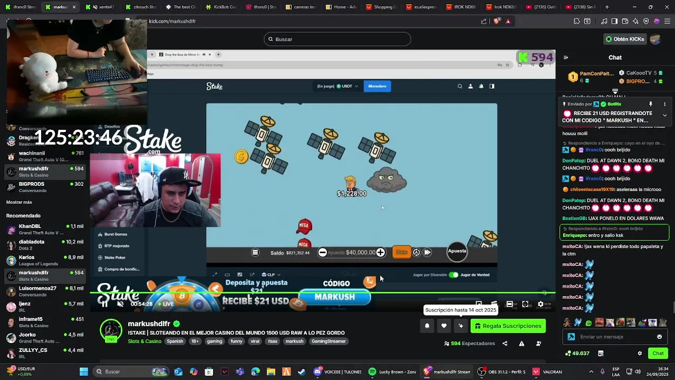Click Regala Suscripciones button

pyautogui.click(x=508, y=326)
